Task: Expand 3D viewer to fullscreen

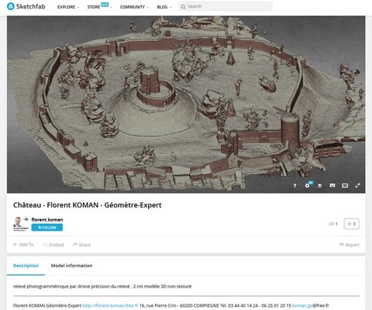Action: [x=357, y=186]
